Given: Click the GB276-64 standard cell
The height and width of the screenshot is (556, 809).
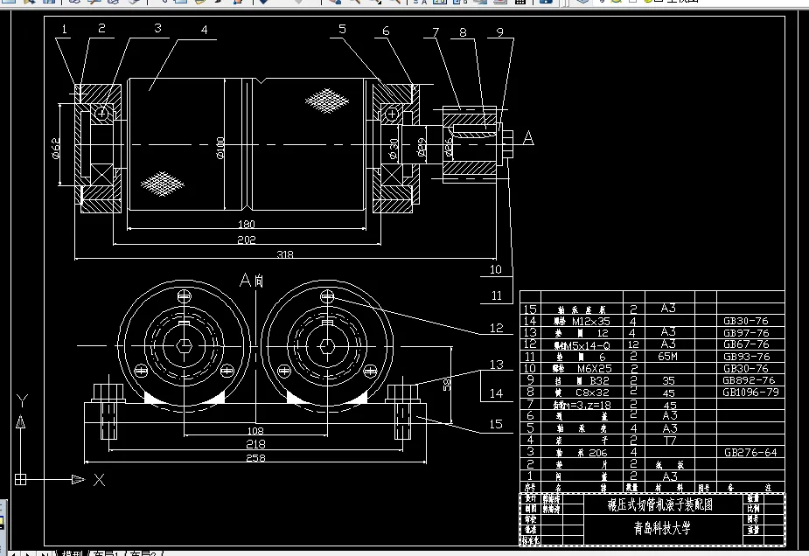Looking at the screenshot, I should 750,452.
